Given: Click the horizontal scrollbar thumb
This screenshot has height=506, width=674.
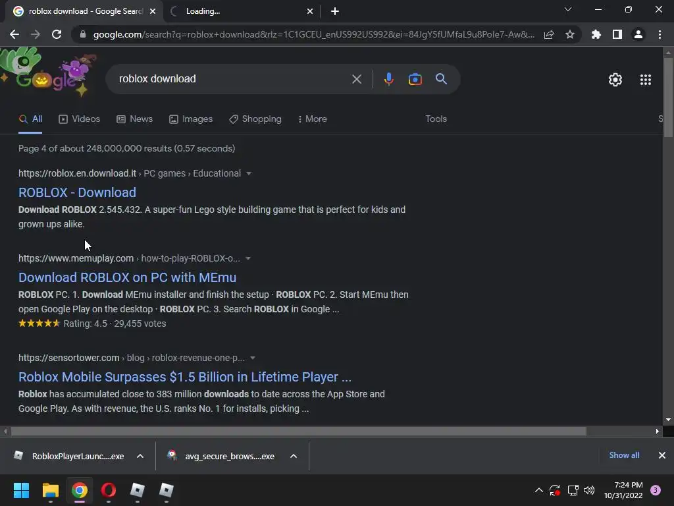Looking at the screenshot, I should [299, 431].
